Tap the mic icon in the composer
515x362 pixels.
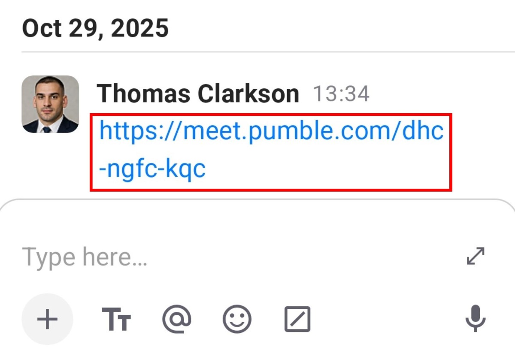[476, 320]
